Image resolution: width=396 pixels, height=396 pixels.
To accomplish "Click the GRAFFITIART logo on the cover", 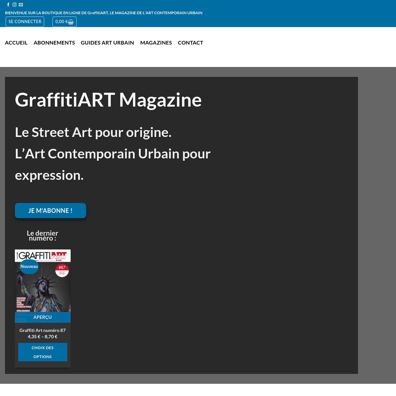I will click(43, 255).
